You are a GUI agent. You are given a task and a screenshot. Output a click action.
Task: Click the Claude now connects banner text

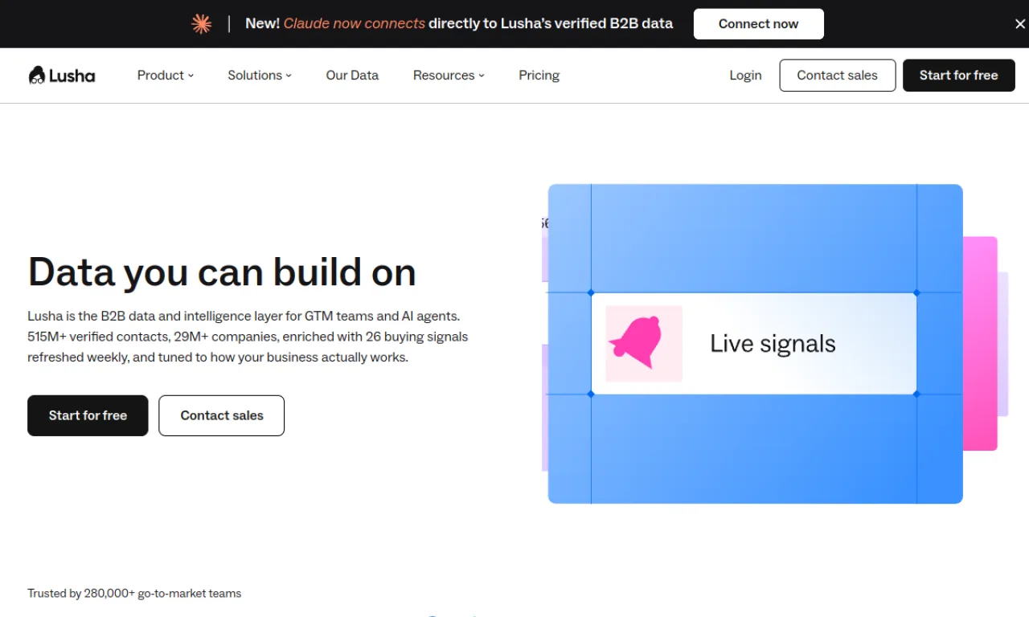pyautogui.click(x=355, y=24)
